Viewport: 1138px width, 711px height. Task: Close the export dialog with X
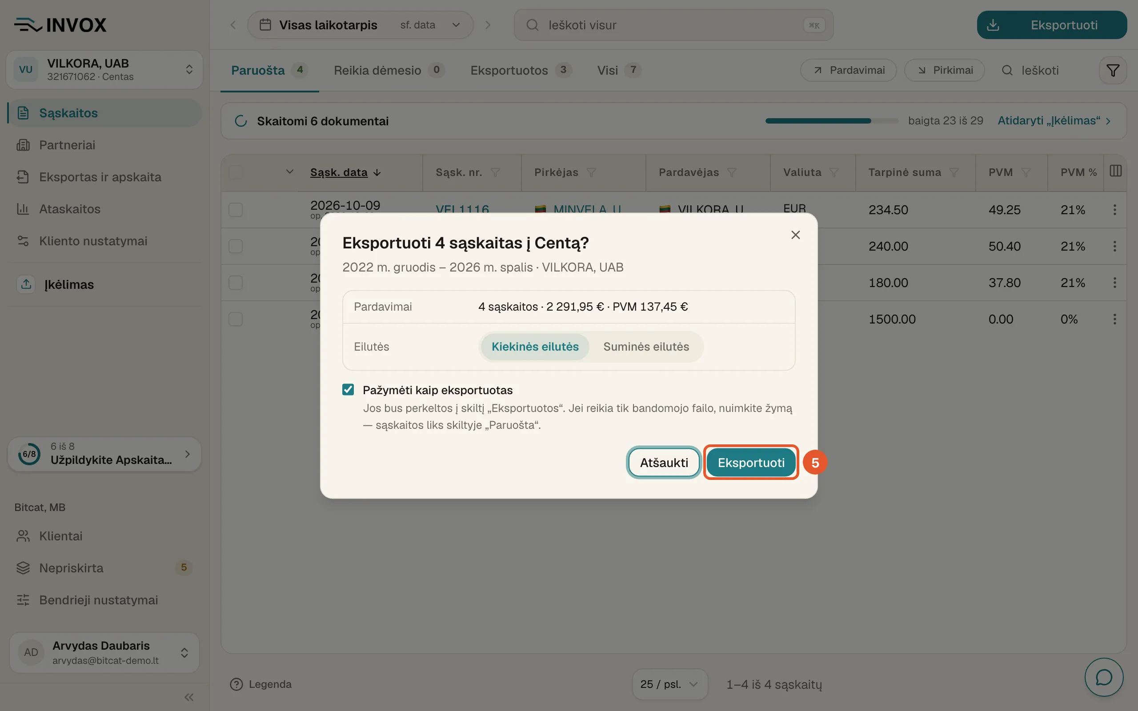795,235
